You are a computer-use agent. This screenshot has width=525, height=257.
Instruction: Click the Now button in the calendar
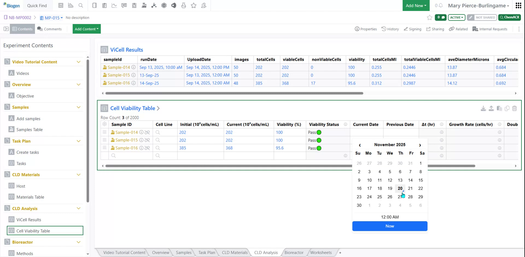pos(390,226)
